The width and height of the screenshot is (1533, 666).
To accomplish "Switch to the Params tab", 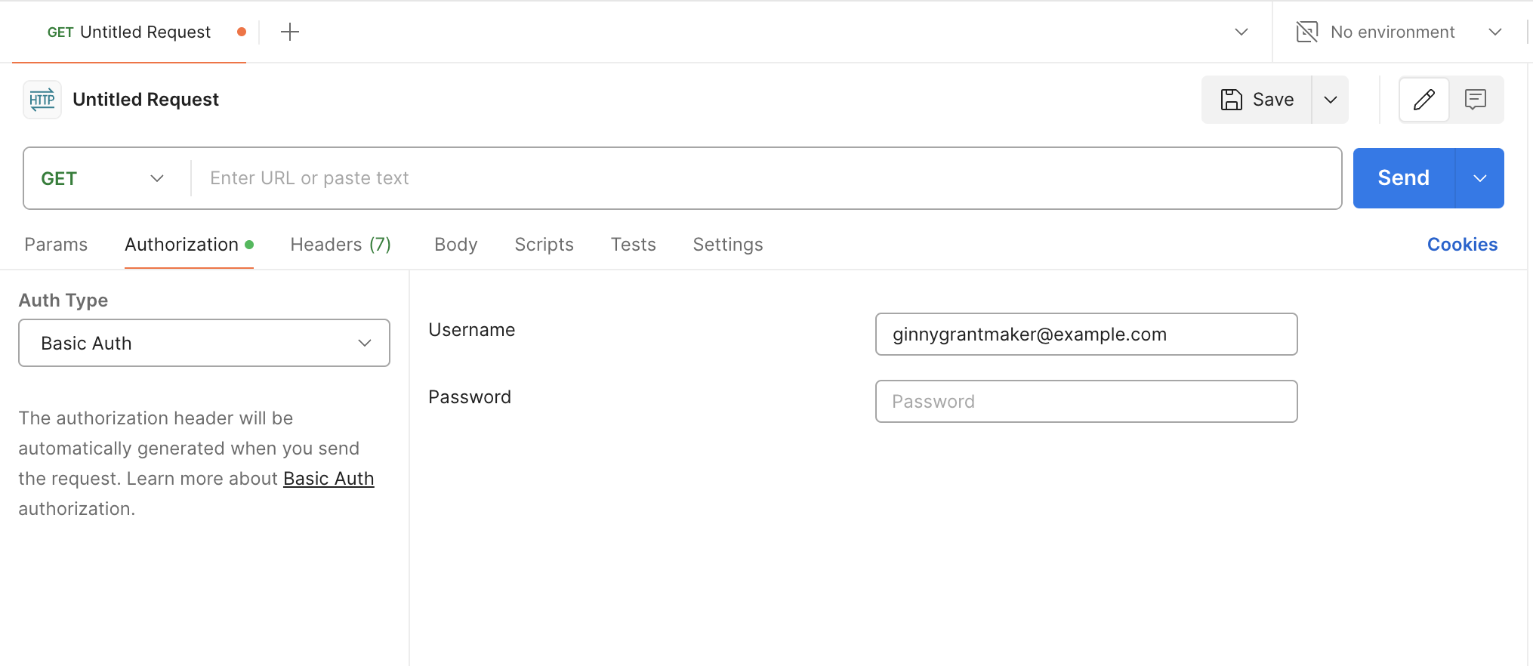I will 56,245.
